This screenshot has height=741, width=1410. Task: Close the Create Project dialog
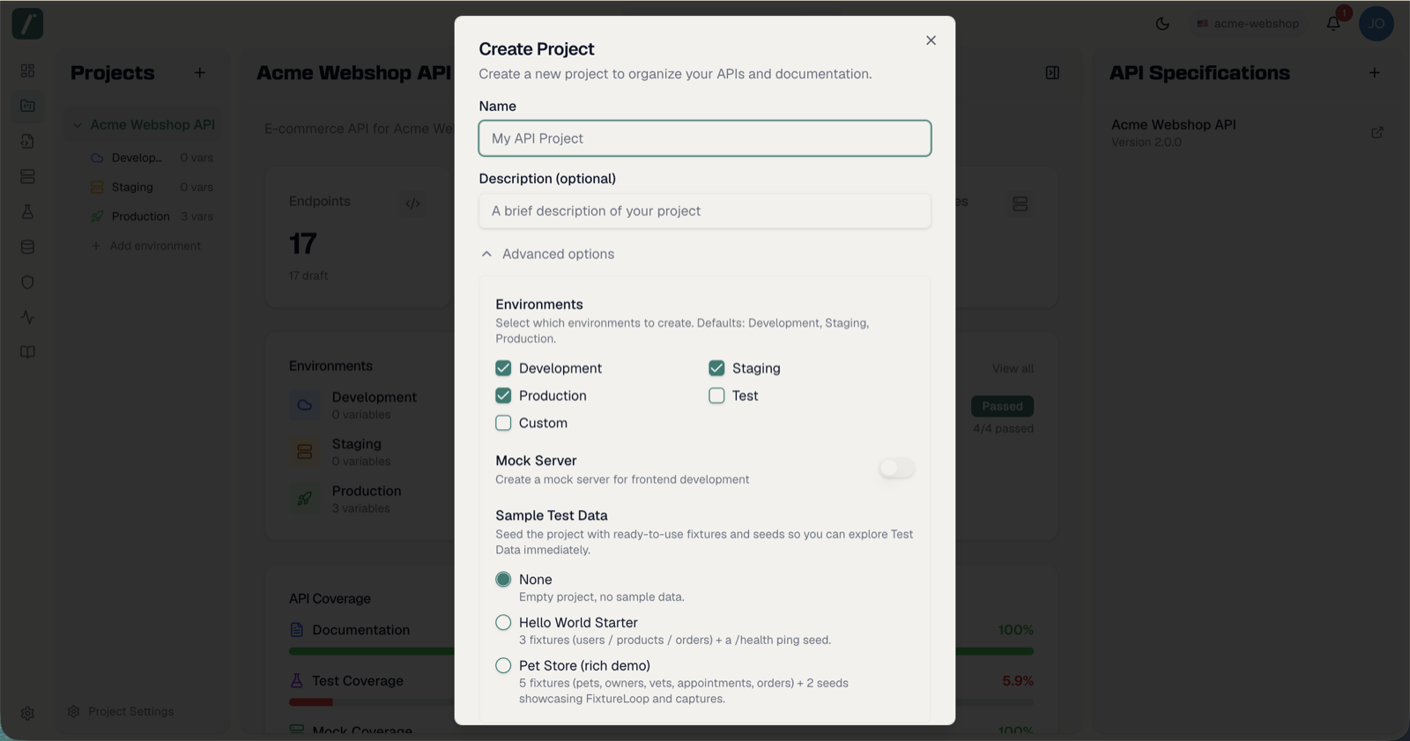tap(931, 41)
